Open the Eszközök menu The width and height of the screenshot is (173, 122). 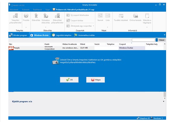tap(26, 10)
